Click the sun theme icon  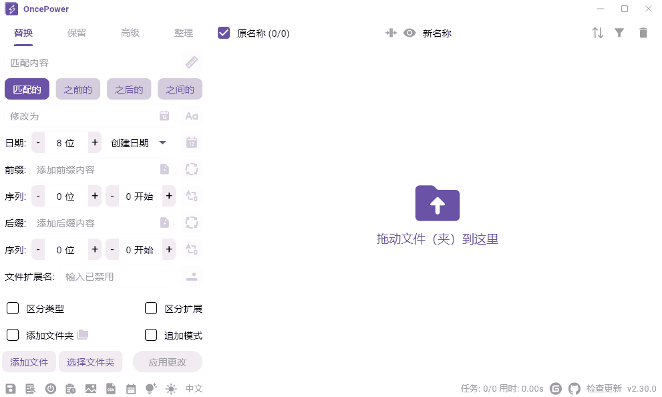point(171,388)
